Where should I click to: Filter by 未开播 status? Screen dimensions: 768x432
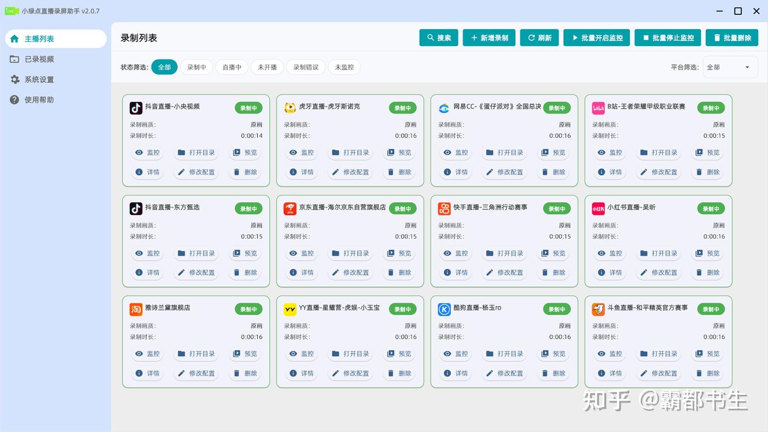pyautogui.click(x=267, y=67)
